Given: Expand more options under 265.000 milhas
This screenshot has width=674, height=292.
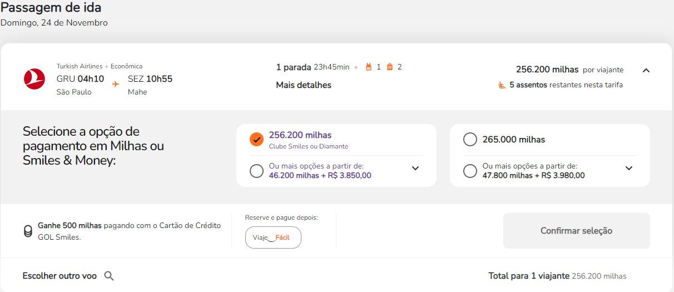Looking at the screenshot, I should click(x=629, y=169).
